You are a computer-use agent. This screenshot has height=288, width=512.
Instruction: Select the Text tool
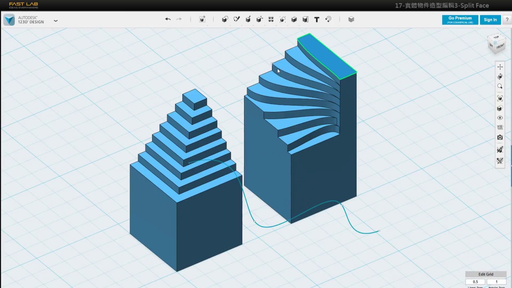(x=317, y=19)
